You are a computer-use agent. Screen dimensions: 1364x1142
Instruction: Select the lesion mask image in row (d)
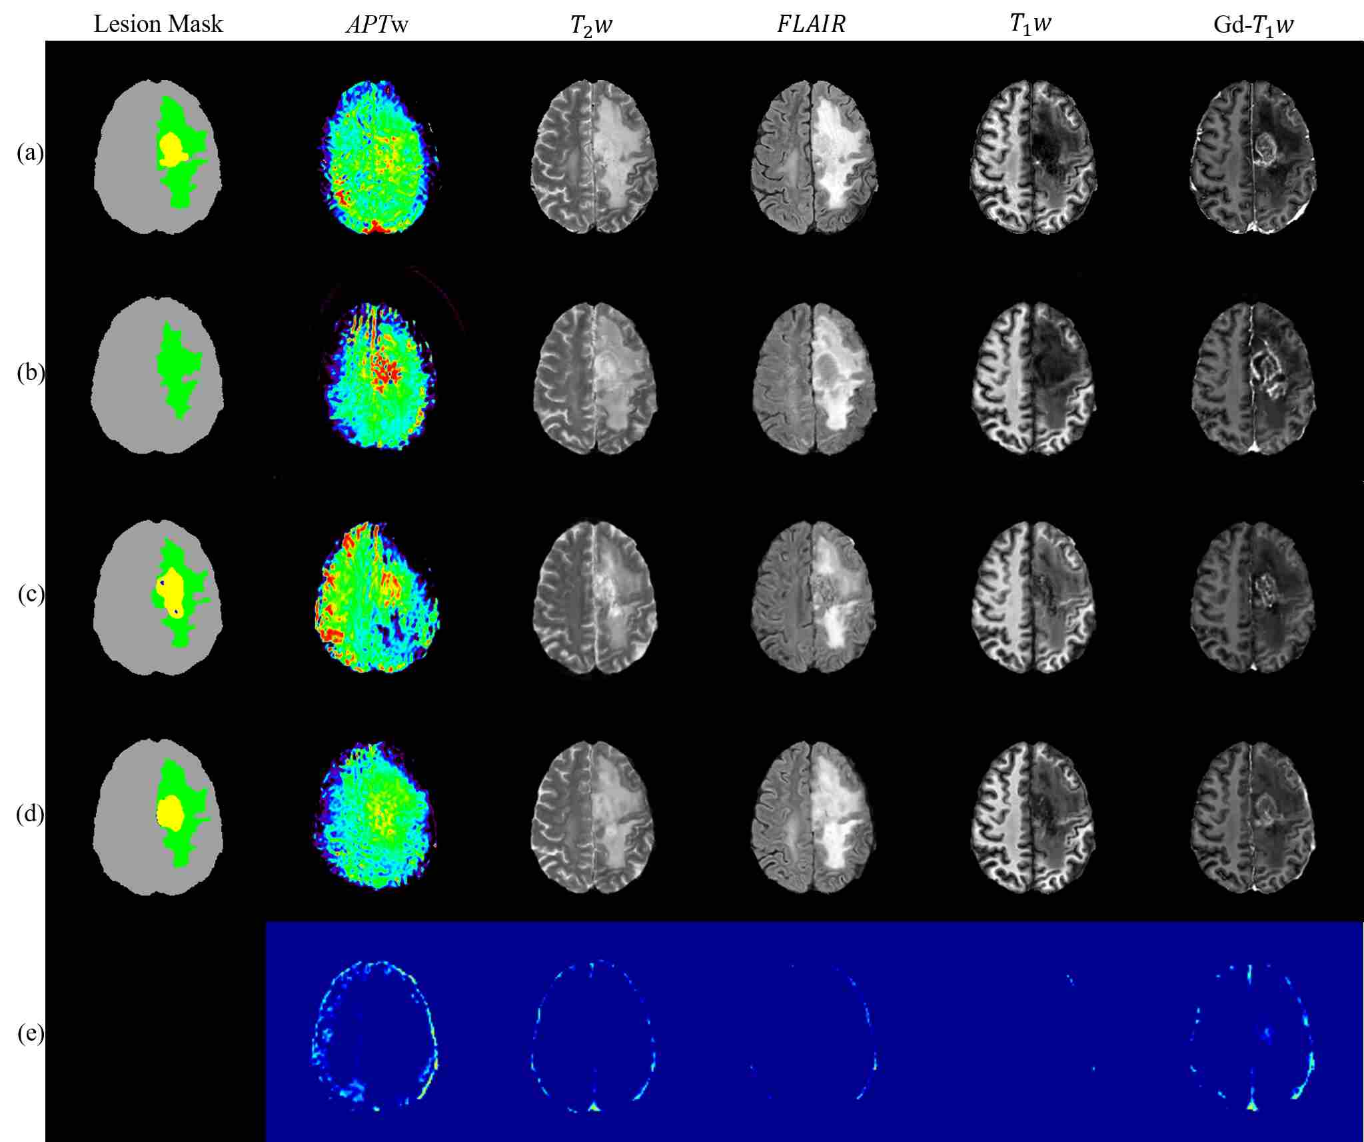click(x=159, y=816)
